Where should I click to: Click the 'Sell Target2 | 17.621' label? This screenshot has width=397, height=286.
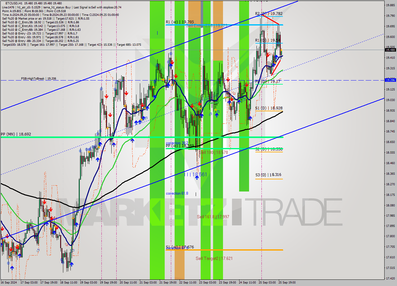(214, 258)
